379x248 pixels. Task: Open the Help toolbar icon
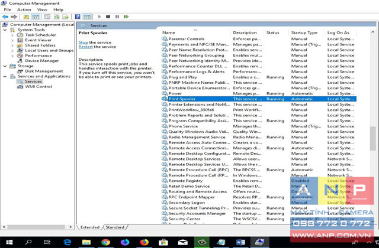pos(78,17)
